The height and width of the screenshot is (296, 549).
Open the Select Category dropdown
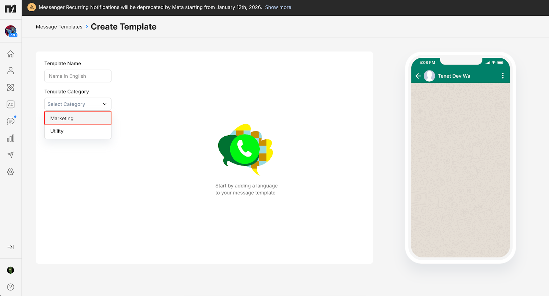tap(78, 104)
